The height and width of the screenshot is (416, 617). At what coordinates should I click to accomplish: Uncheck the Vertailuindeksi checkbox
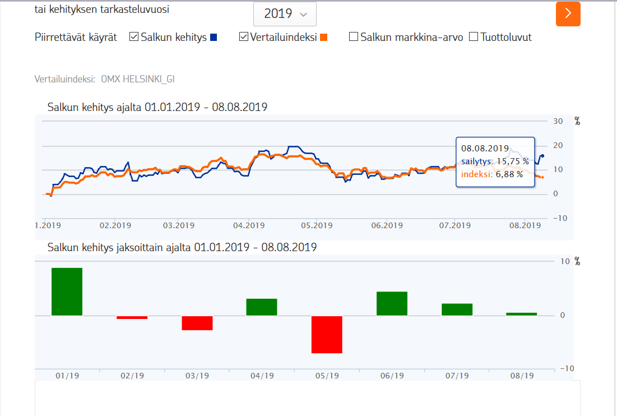[244, 38]
